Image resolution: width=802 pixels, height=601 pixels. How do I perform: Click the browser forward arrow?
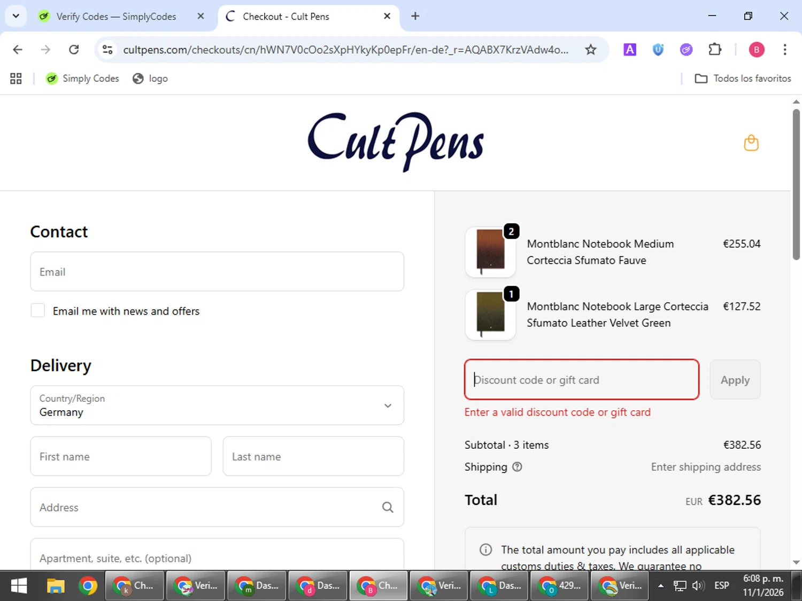[45, 50]
